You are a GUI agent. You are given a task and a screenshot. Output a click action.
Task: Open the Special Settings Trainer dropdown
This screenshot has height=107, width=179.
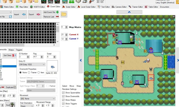point(41,81)
